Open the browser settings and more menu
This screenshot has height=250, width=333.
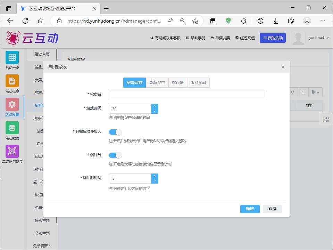[x=323, y=21]
